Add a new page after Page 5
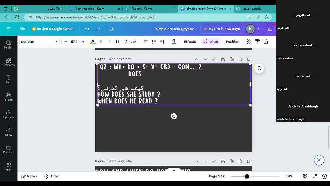 249,59
